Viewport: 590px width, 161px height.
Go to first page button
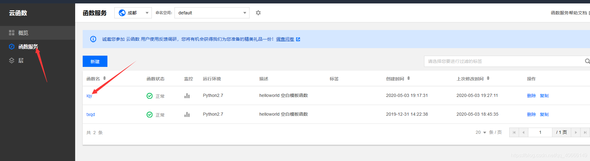coord(514,132)
